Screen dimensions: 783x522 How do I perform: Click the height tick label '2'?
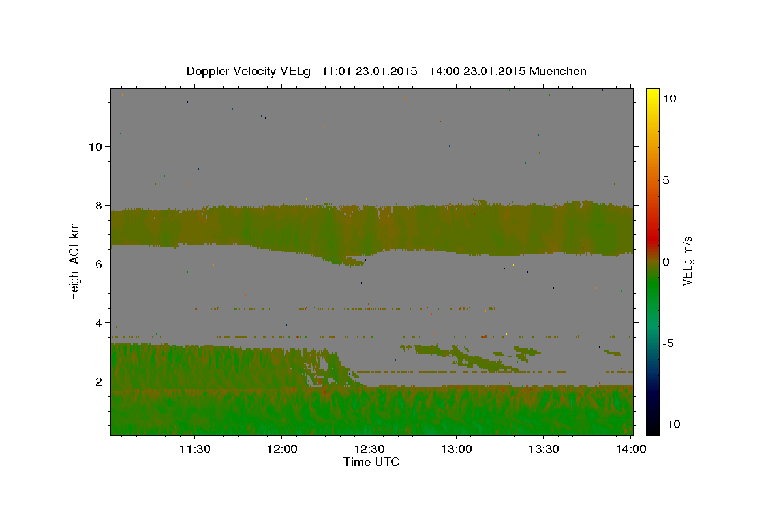tap(100, 382)
